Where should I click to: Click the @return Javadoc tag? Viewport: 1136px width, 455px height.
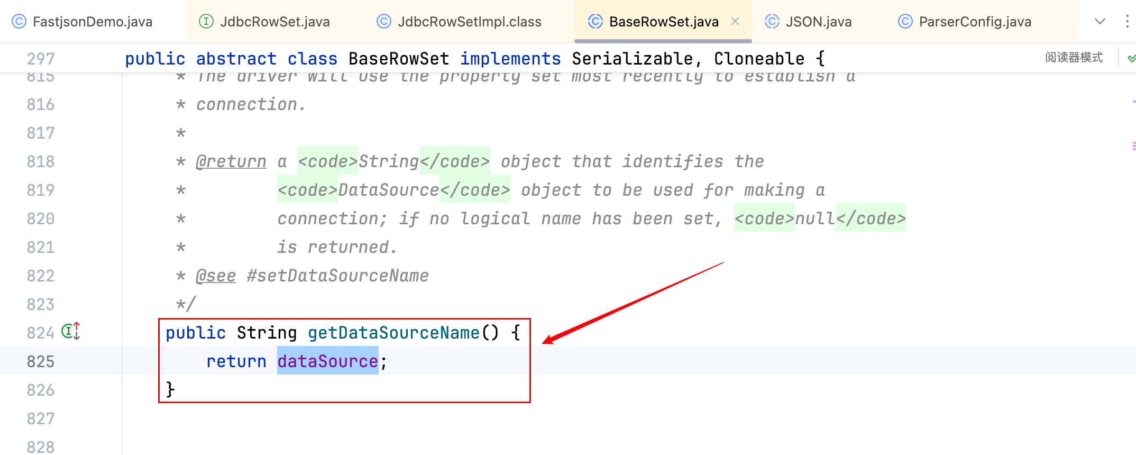231,161
